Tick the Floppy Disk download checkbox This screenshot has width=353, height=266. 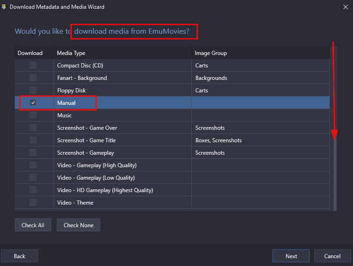[x=33, y=90]
